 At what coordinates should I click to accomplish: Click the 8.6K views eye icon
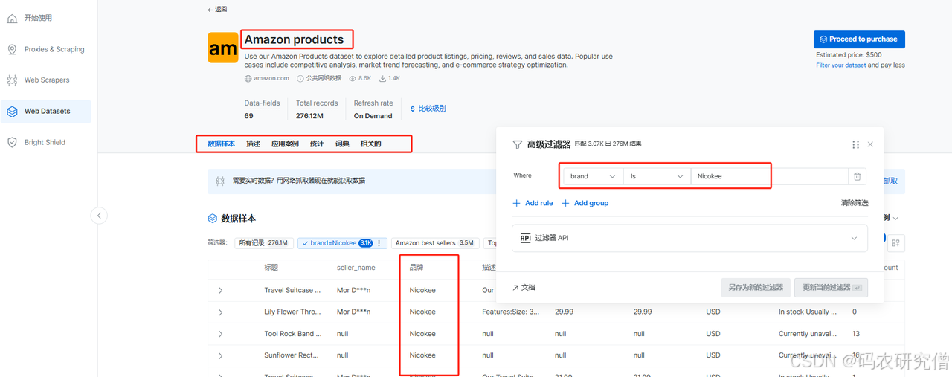tap(353, 78)
